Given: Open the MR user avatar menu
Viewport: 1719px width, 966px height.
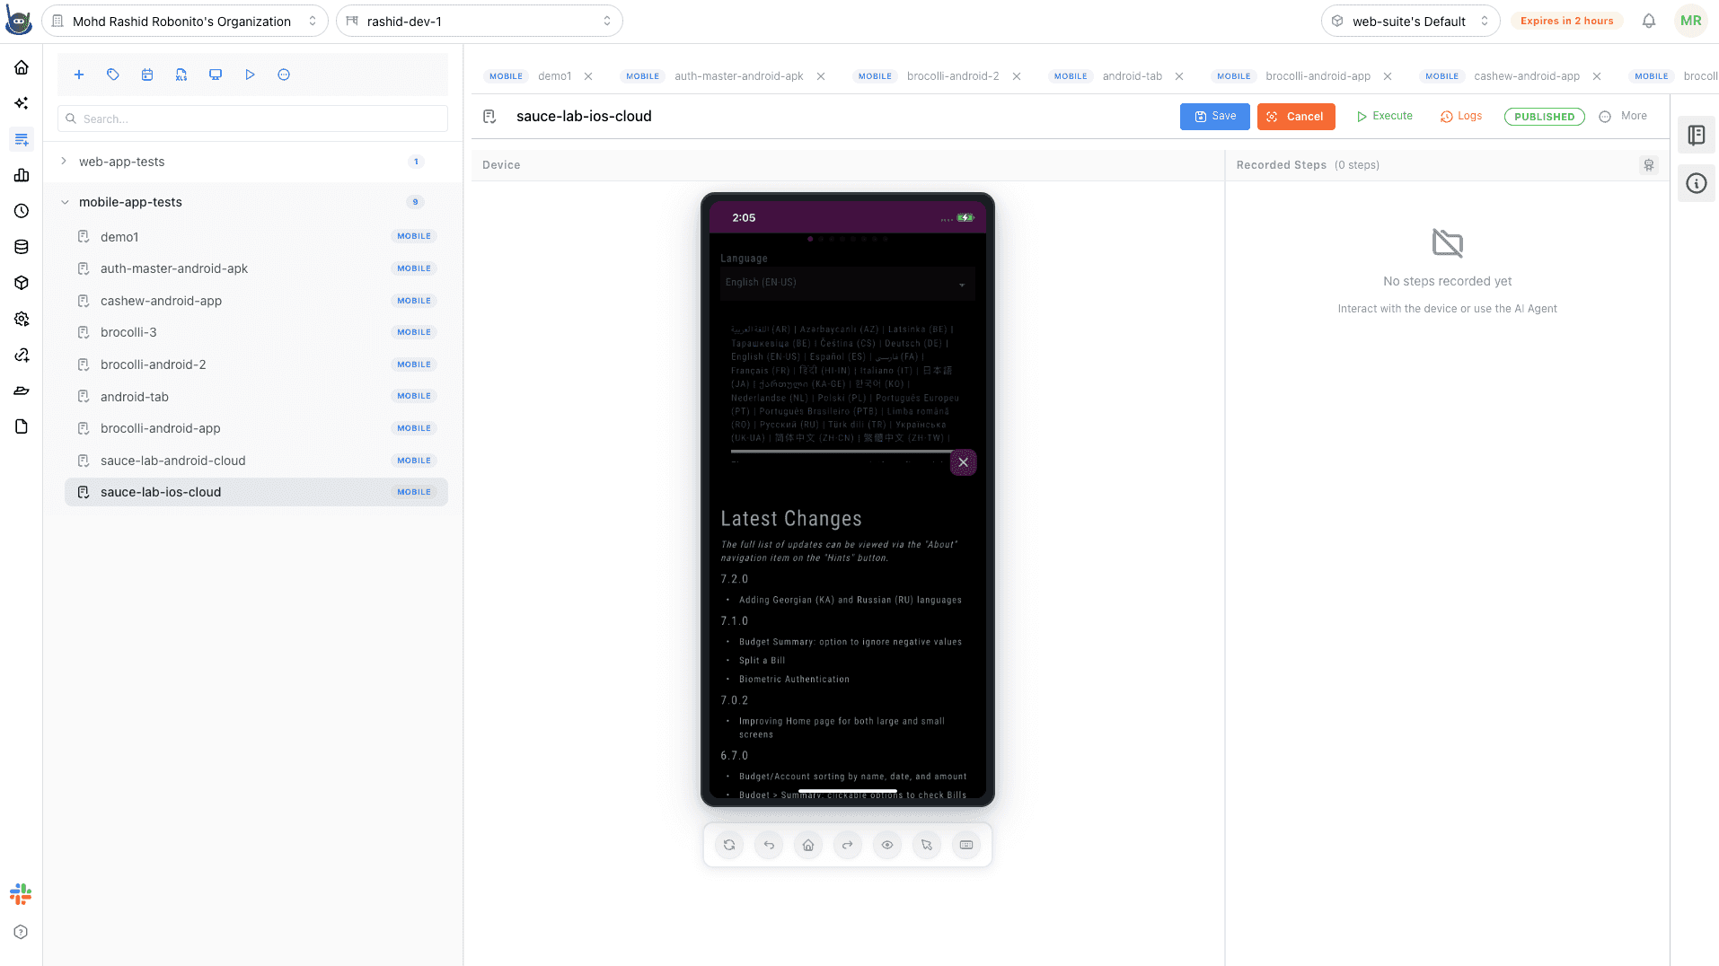Looking at the screenshot, I should pyautogui.click(x=1691, y=21).
